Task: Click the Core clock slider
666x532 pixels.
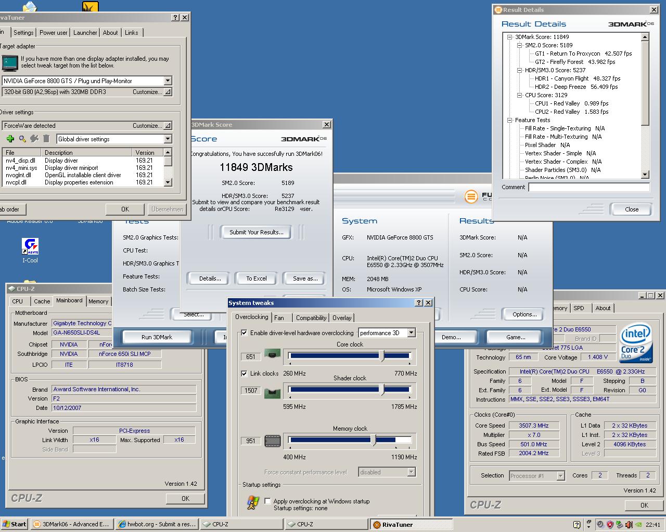Action: pyautogui.click(x=350, y=356)
